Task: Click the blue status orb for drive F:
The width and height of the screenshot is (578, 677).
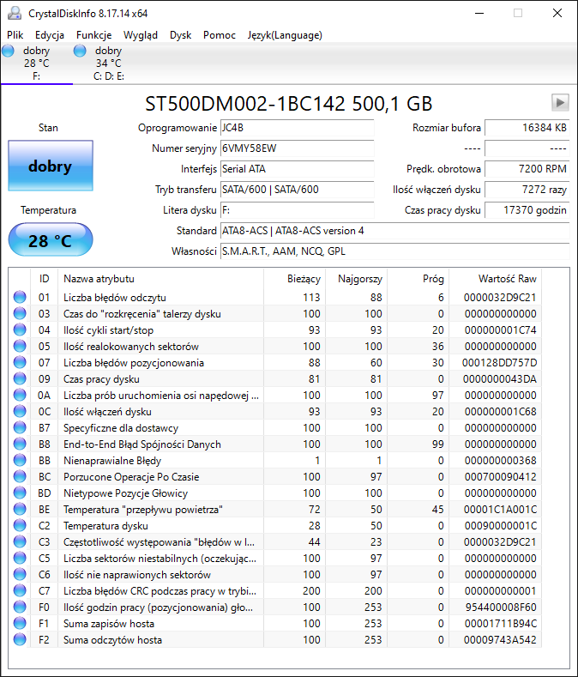Action: [8, 51]
